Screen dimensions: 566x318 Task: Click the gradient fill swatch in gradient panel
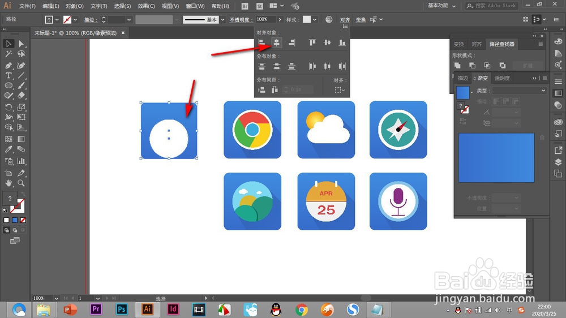463,92
